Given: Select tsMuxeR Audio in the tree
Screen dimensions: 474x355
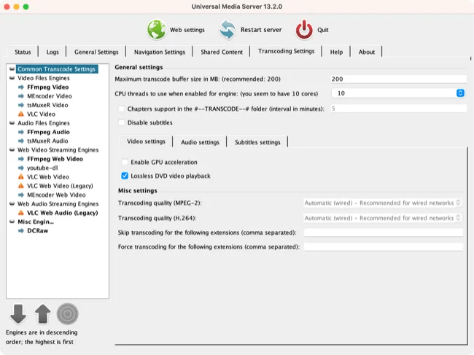Looking at the screenshot, I should [x=47, y=141].
